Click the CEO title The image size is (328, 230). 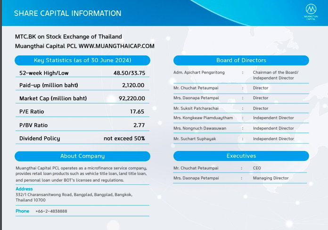pos(257,168)
